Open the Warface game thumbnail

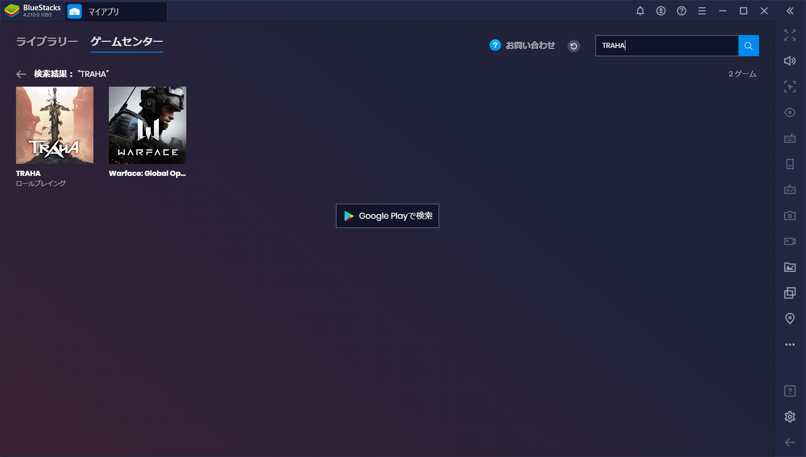[148, 125]
